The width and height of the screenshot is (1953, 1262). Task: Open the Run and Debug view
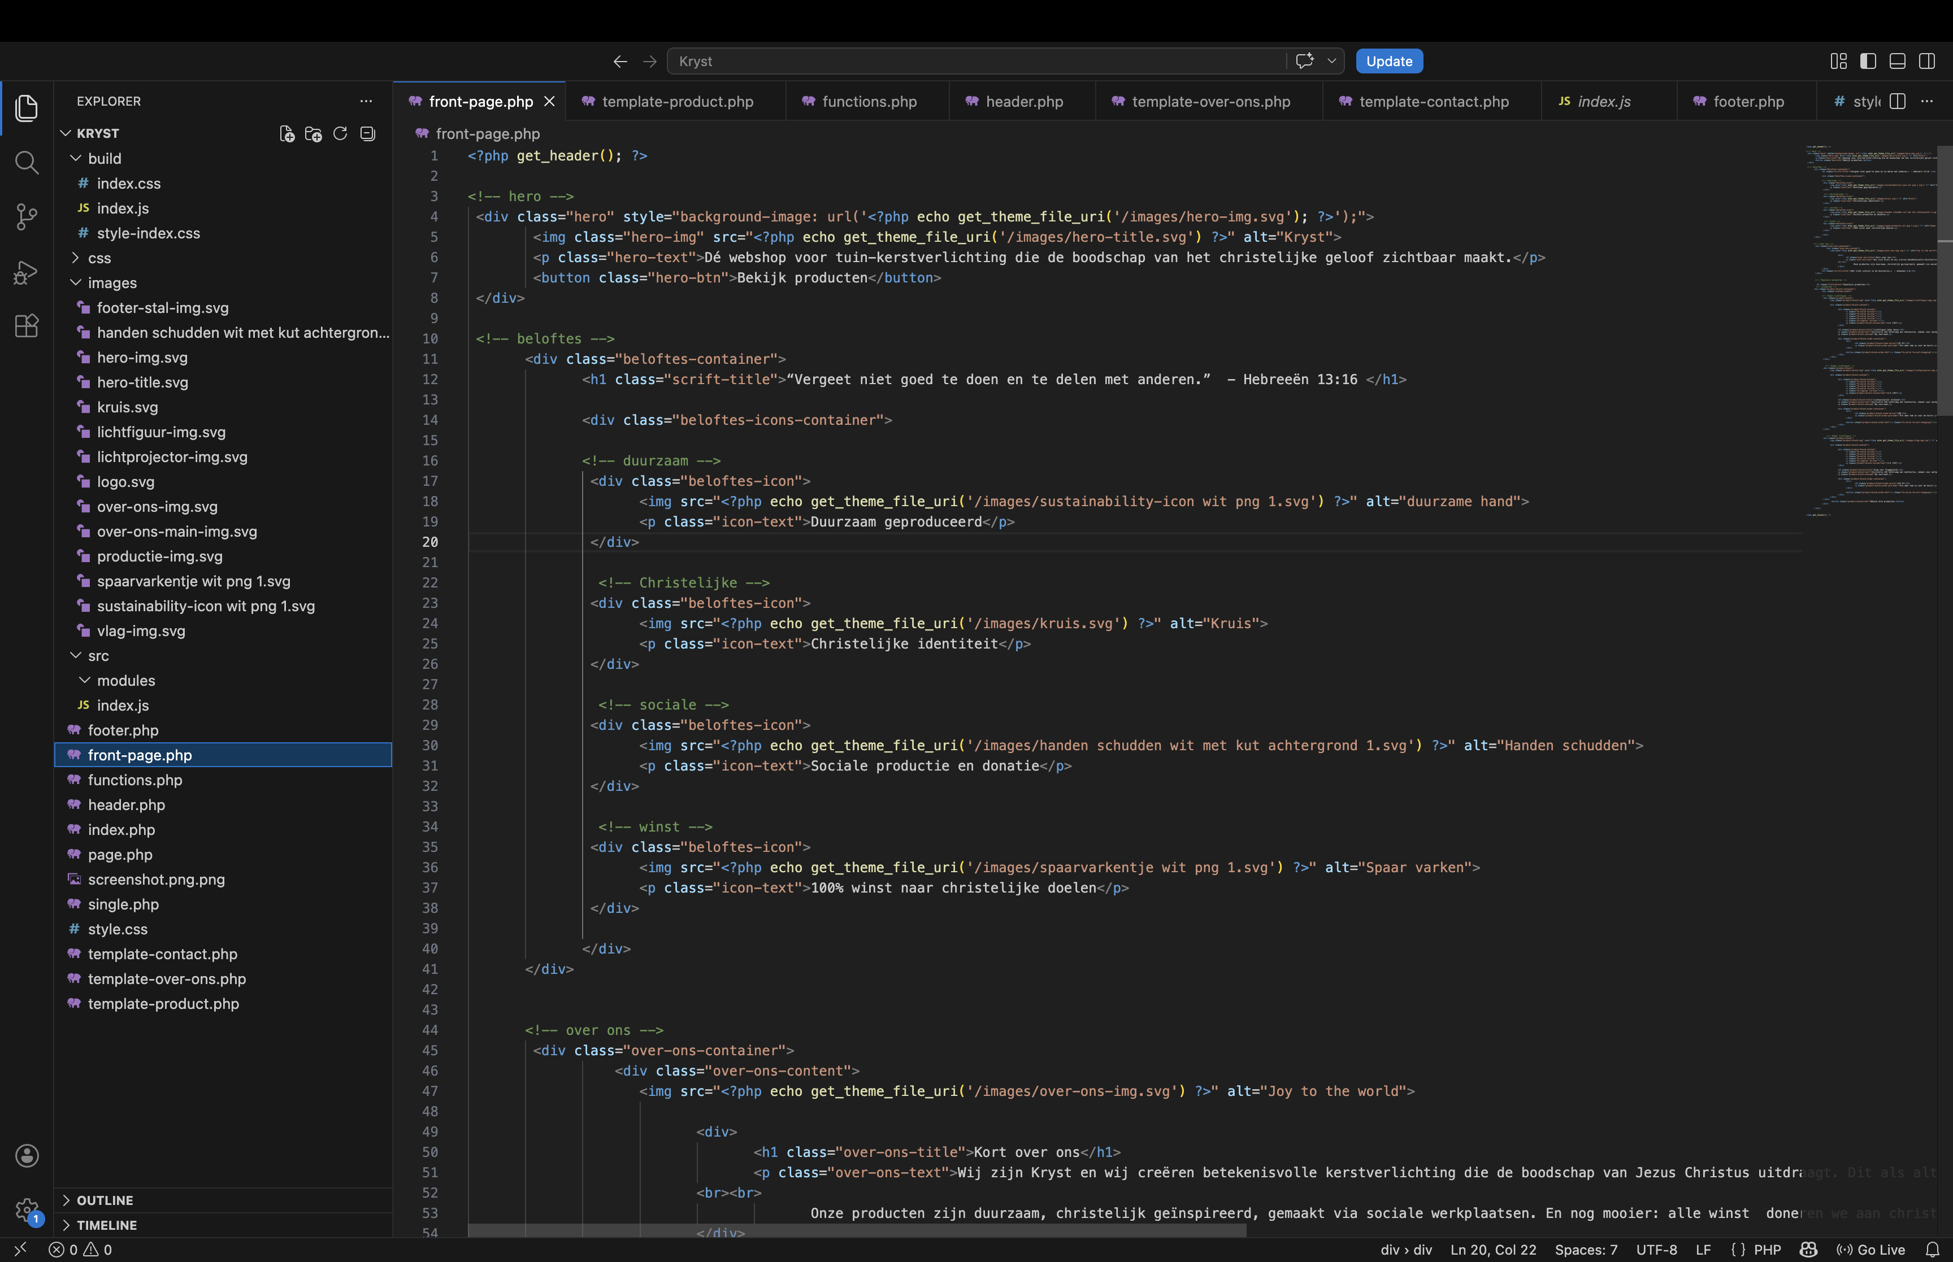click(x=26, y=272)
